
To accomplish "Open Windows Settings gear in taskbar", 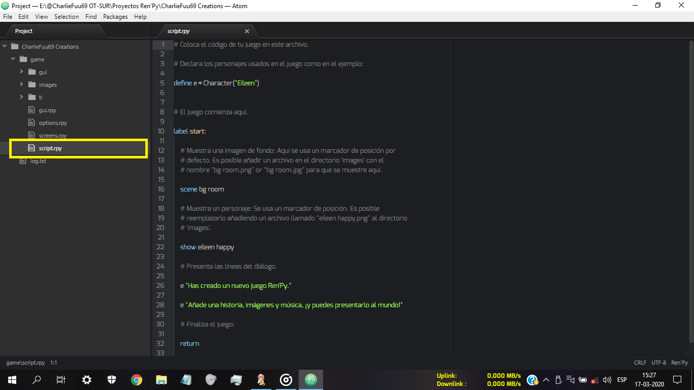I will (87, 379).
